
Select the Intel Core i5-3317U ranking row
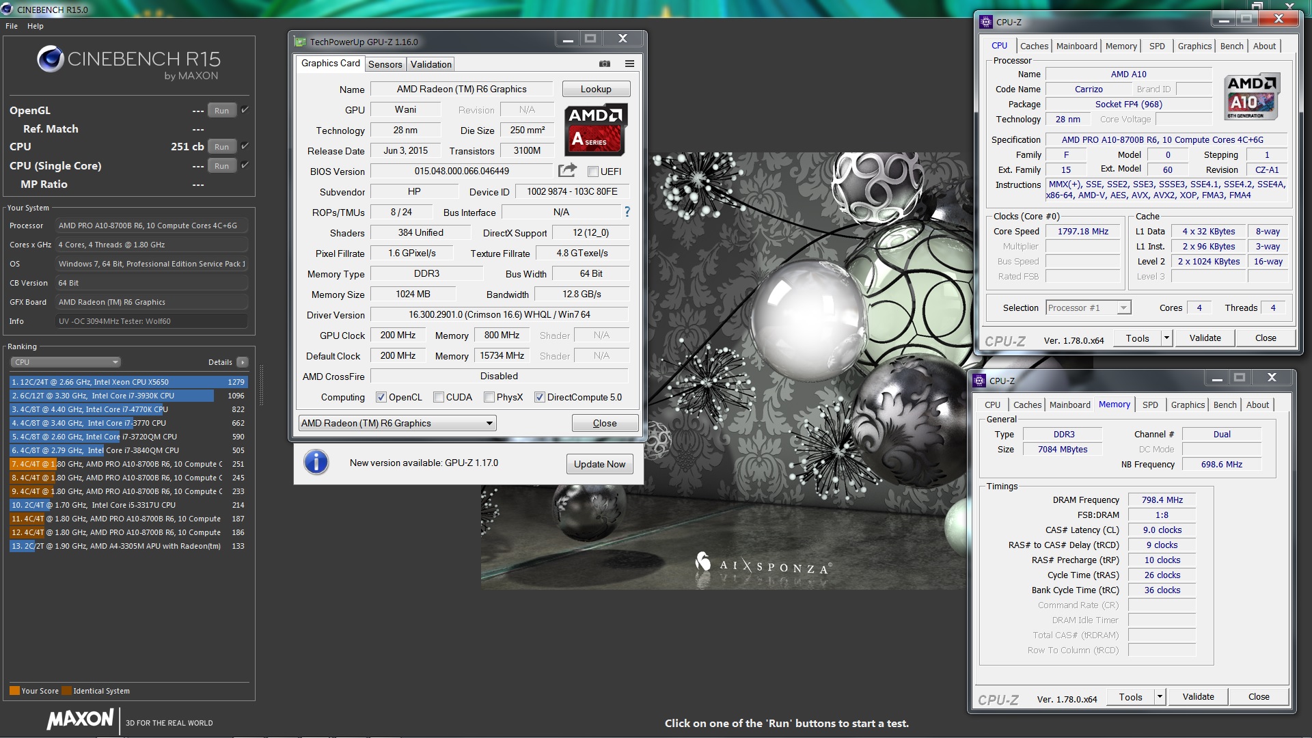click(128, 505)
